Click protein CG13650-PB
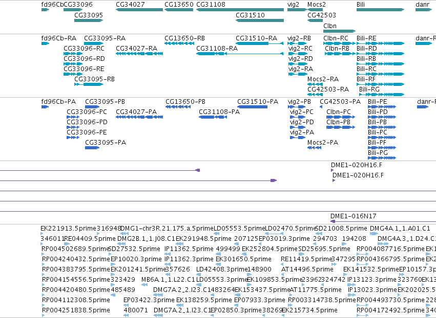436x318 pixels. [185, 102]
